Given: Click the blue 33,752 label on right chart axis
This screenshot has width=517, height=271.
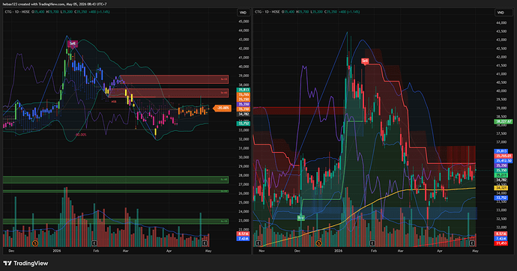Looking at the screenshot, I should [501, 198].
